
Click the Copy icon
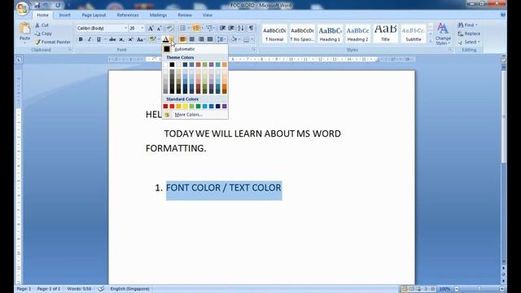pos(37,33)
